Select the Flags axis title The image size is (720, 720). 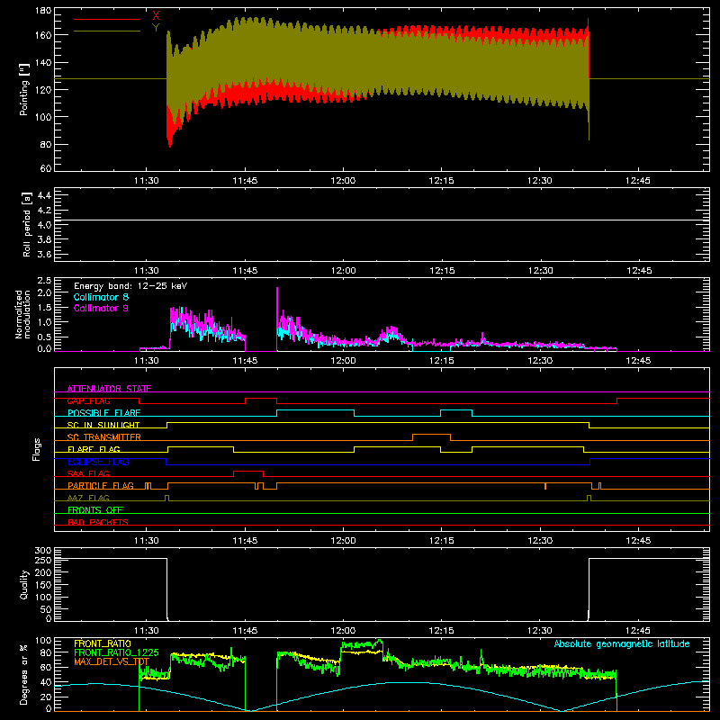tap(37, 449)
